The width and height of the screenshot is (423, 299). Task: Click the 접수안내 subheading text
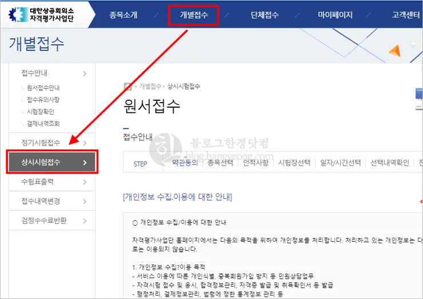tap(138, 137)
